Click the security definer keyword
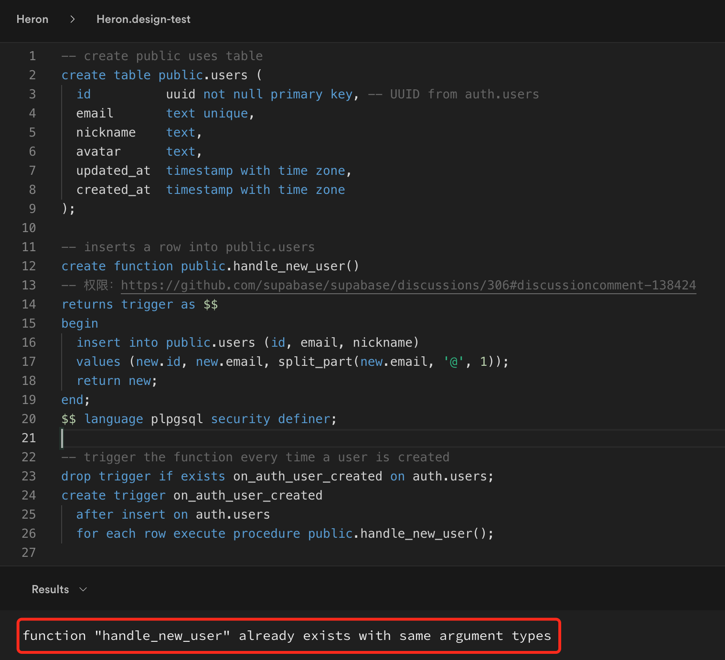This screenshot has width=725, height=660. (x=273, y=419)
